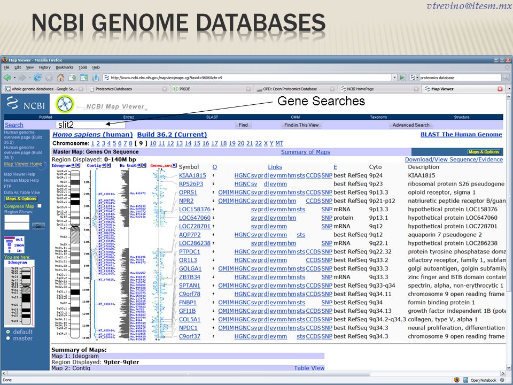Open the search engine selector dropdown

coord(414,78)
